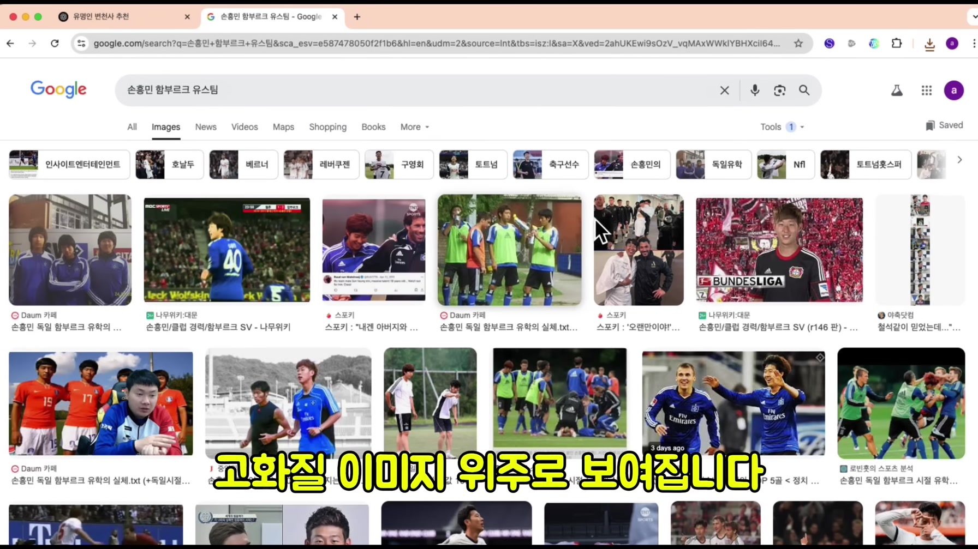Open the purple S extension icon
Image resolution: width=978 pixels, height=549 pixels.
point(829,44)
